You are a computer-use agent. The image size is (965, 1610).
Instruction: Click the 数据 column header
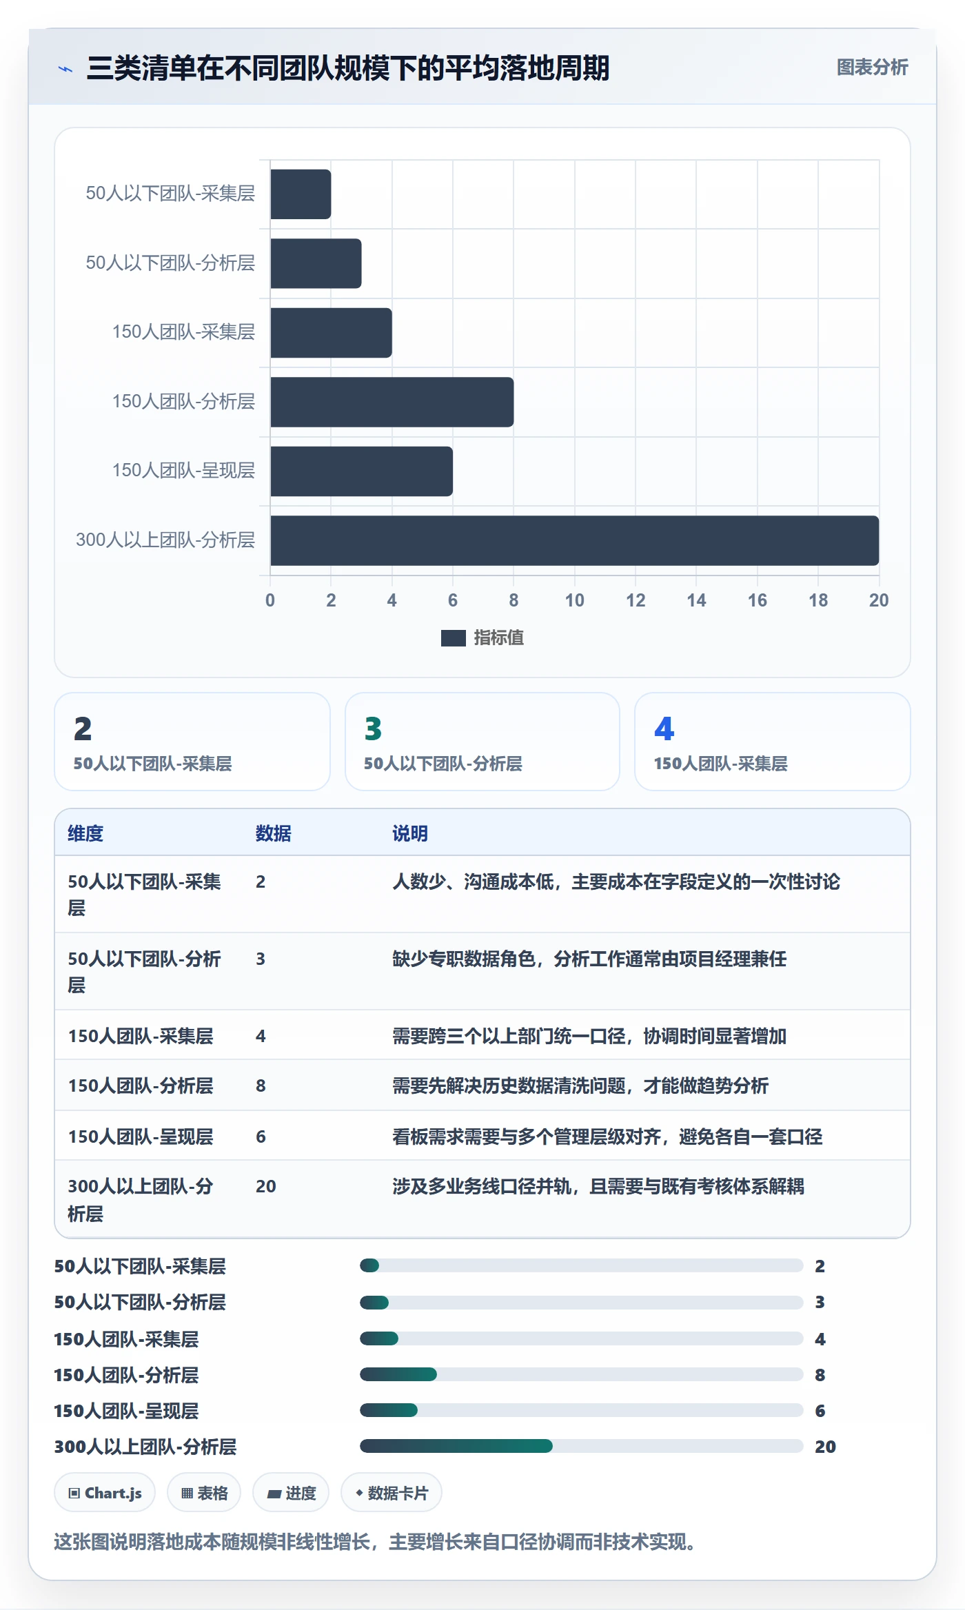(x=274, y=833)
